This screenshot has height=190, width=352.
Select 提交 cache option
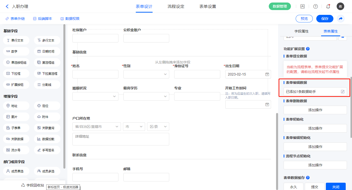point(315,187)
